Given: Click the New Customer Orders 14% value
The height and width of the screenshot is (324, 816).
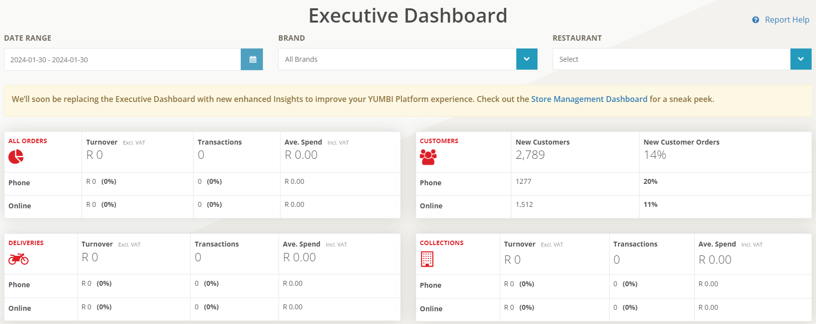Looking at the screenshot, I should click(655, 155).
